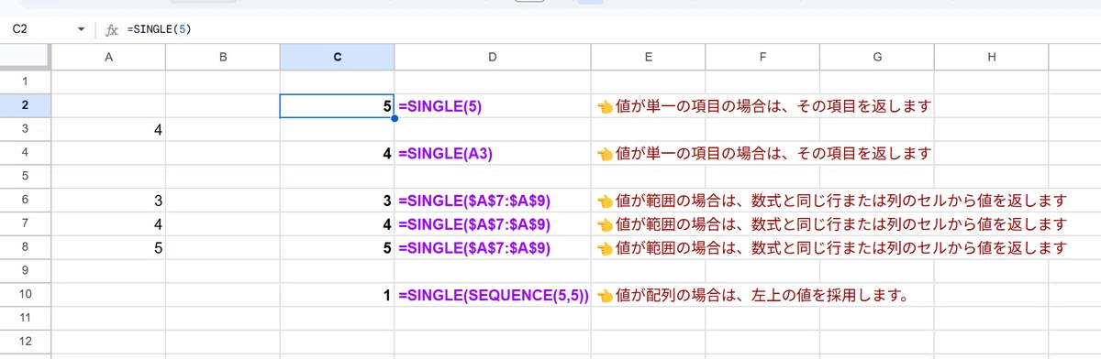Click cell C4 containing 4
This screenshot has width=1101, height=359.
[x=337, y=153]
